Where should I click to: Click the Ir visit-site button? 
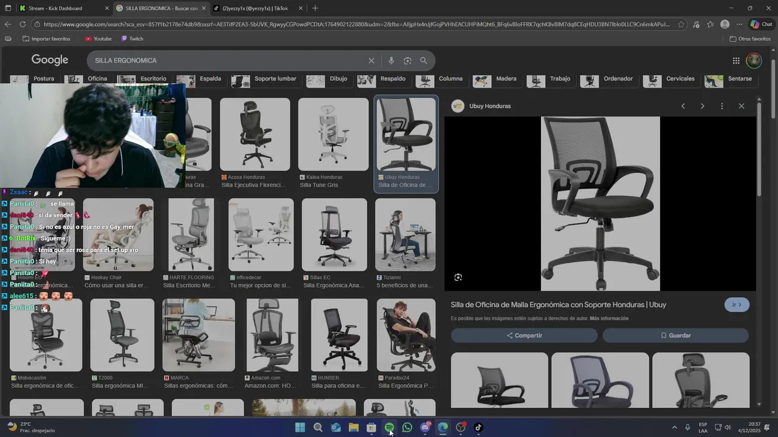coord(737,305)
